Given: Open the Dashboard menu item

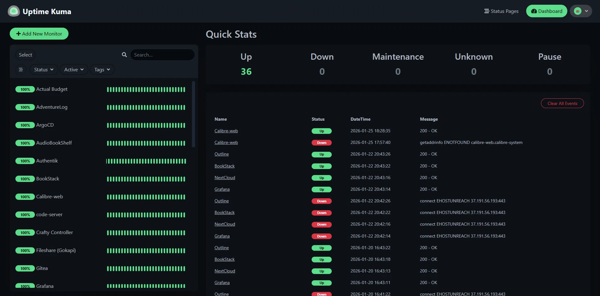Looking at the screenshot, I should 546,11.
